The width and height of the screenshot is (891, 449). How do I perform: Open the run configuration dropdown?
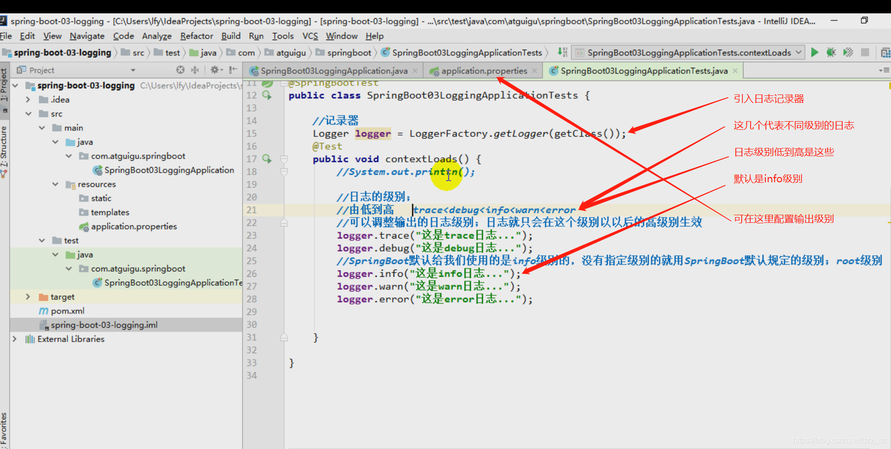[x=799, y=52]
